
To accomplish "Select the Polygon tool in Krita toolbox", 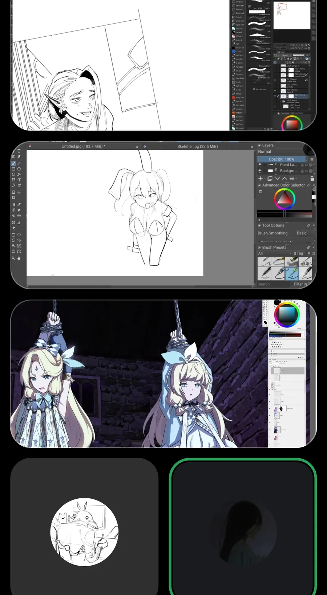I will (13, 174).
